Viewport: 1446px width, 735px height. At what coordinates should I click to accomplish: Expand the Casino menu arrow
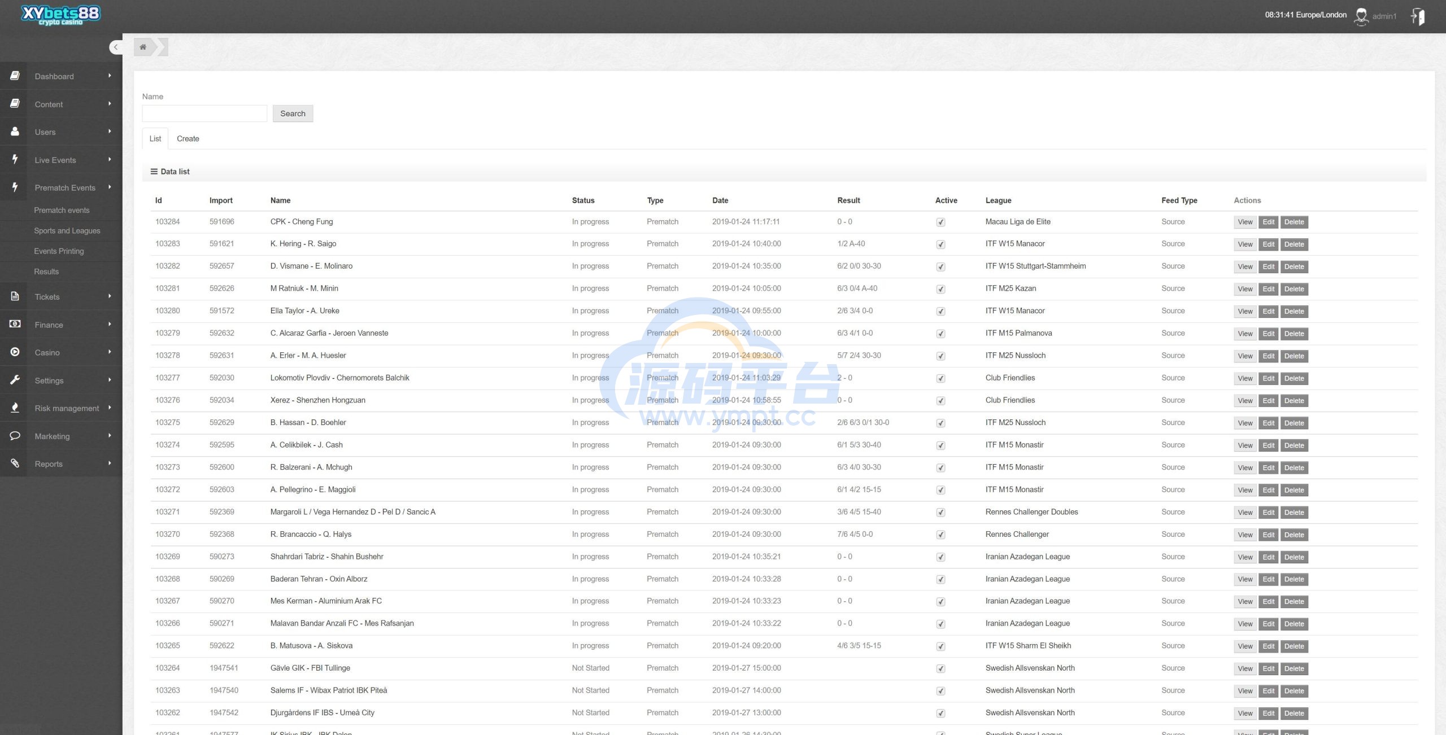[110, 352]
